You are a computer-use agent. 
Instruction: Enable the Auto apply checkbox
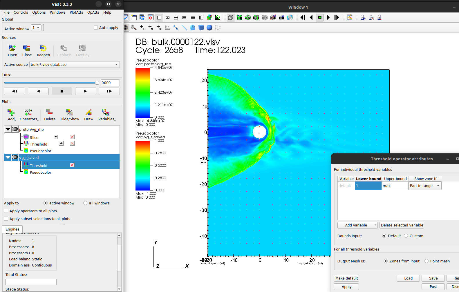pyautogui.click(x=96, y=28)
